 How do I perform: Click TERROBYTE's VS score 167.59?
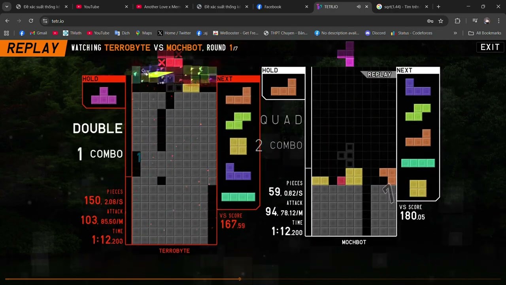[x=232, y=225]
